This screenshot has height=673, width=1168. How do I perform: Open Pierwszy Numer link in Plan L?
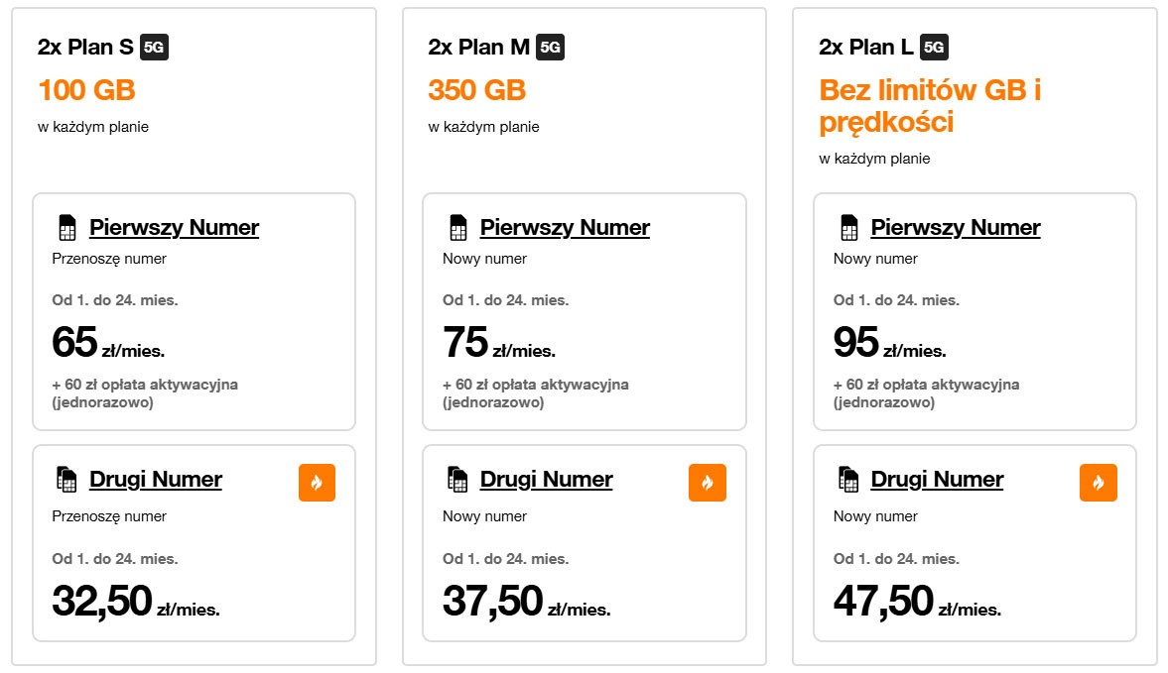click(x=956, y=228)
